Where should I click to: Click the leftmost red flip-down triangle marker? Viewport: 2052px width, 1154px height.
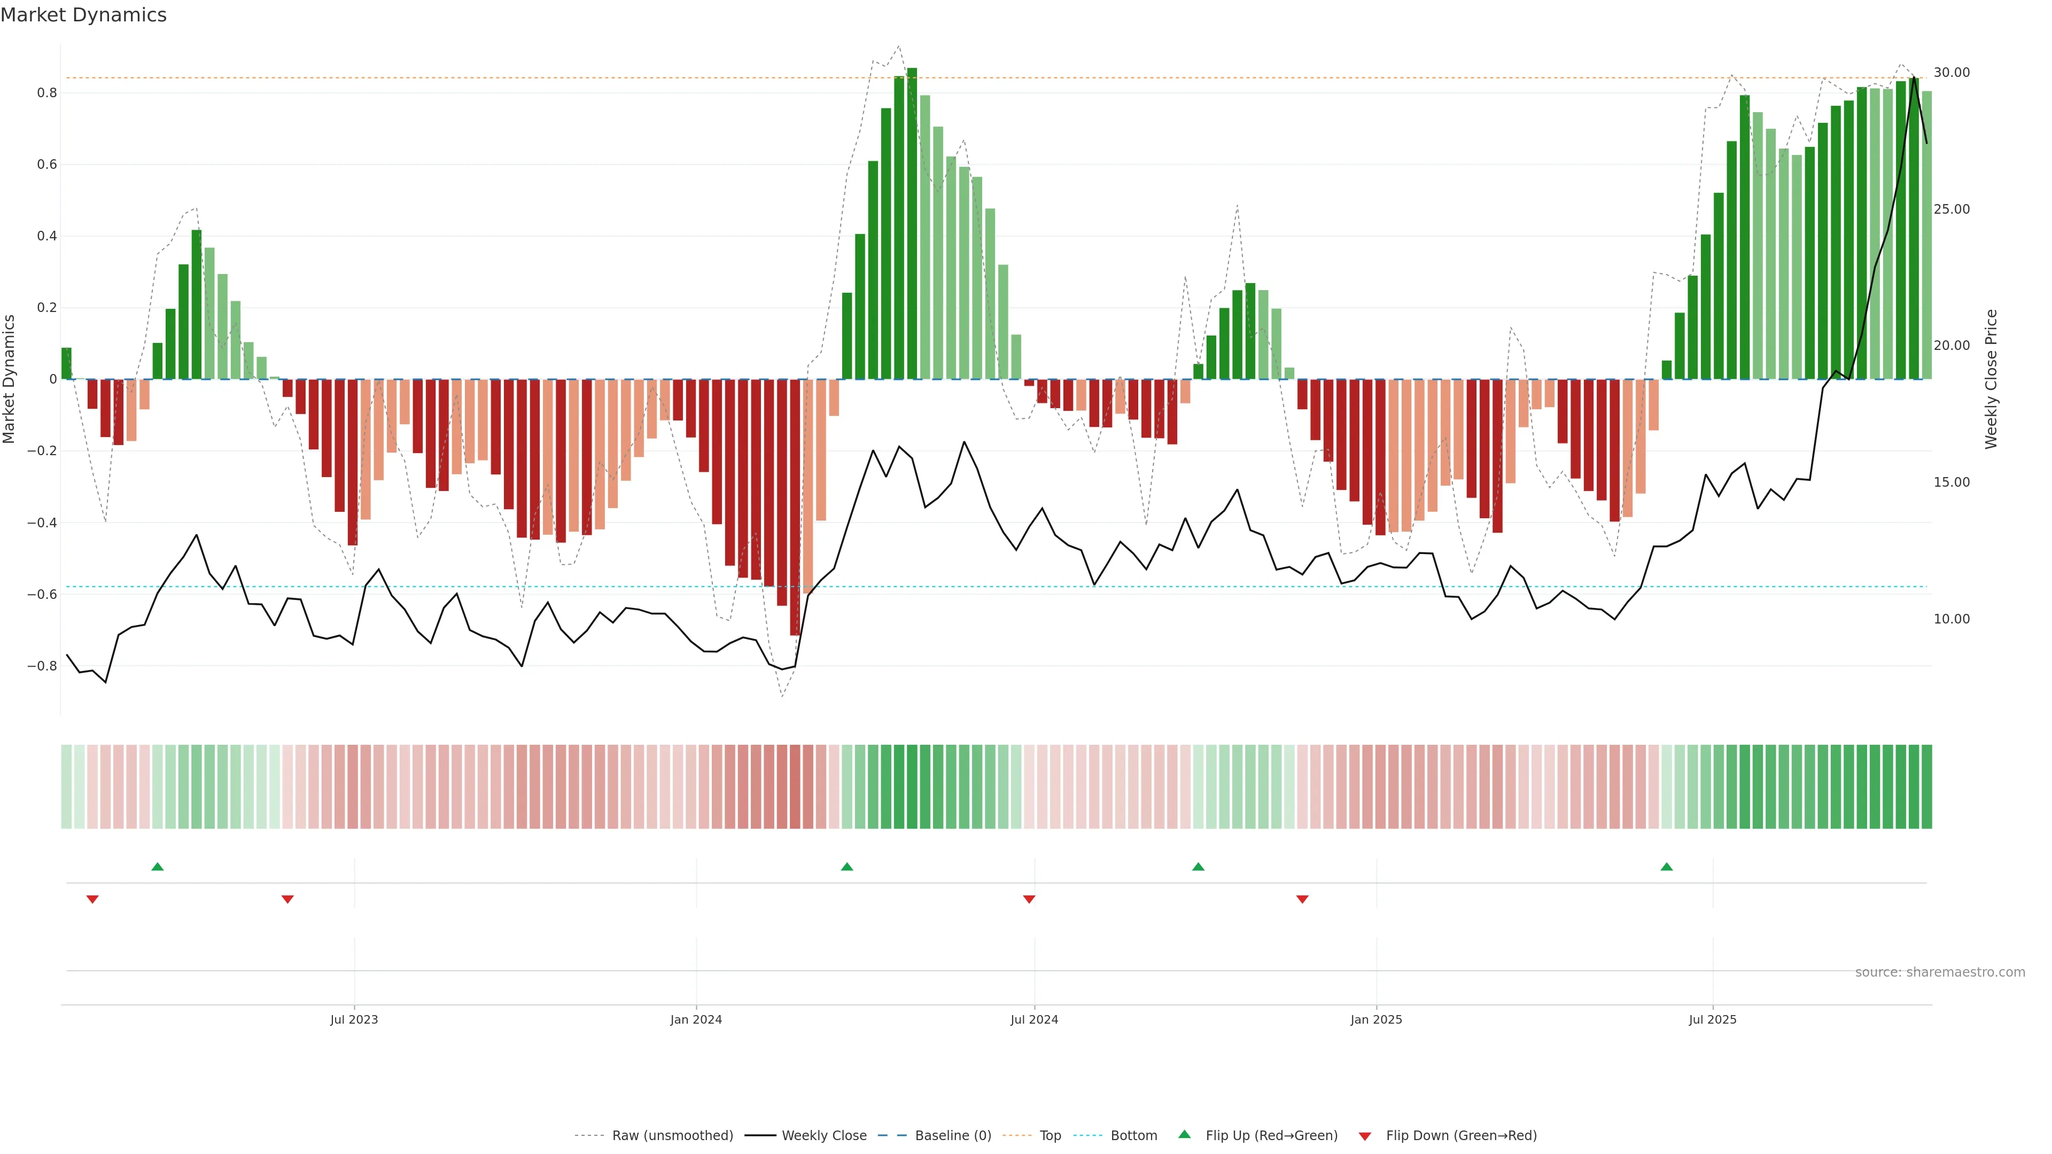92,899
